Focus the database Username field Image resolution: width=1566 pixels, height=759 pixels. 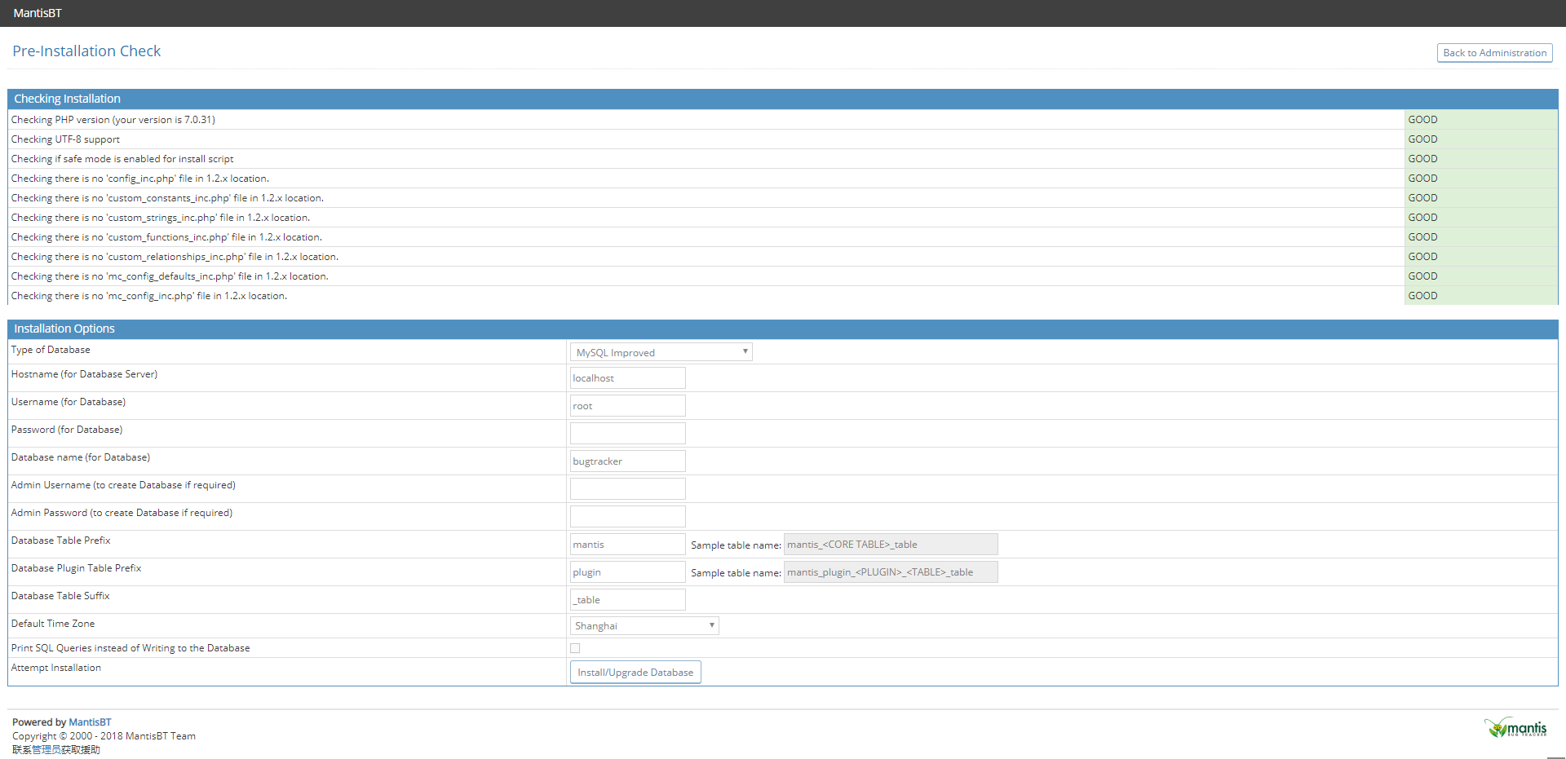pos(627,406)
